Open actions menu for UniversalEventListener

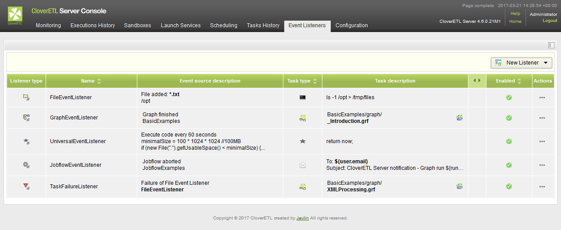click(542, 141)
